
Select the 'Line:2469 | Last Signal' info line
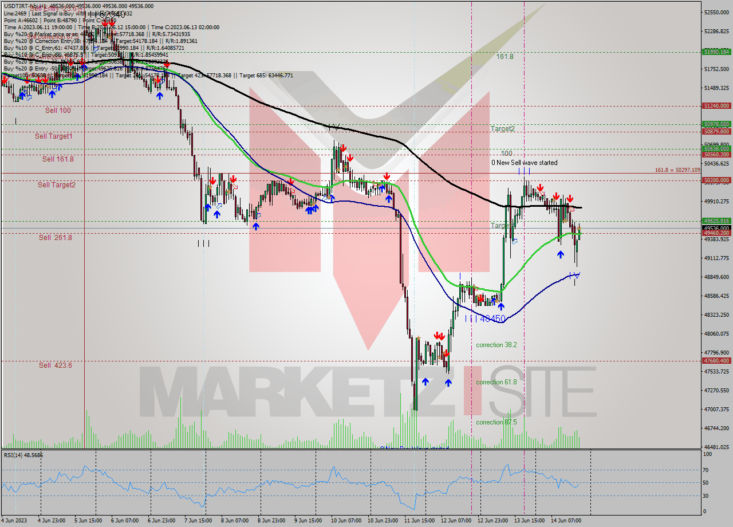click(x=68, y=13)
